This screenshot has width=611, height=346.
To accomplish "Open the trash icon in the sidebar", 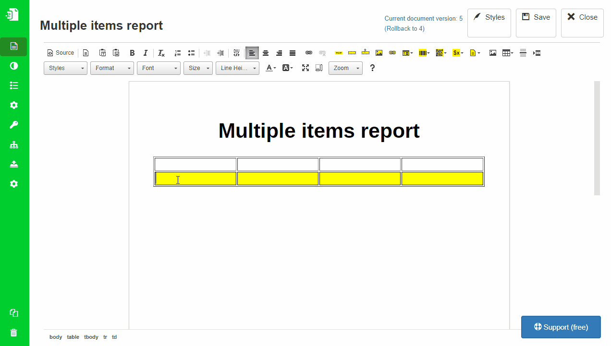I will (14, 333).
